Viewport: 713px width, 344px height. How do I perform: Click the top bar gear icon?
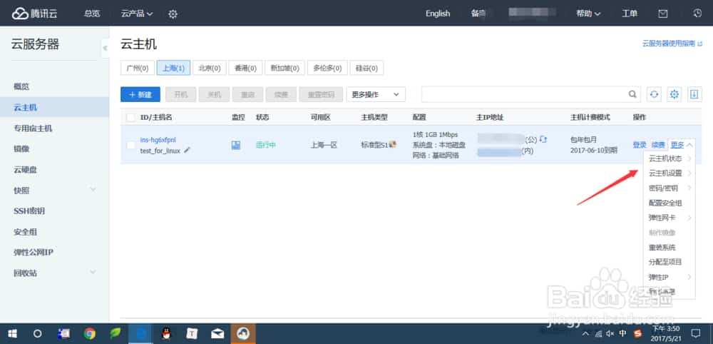coord(173,14)
